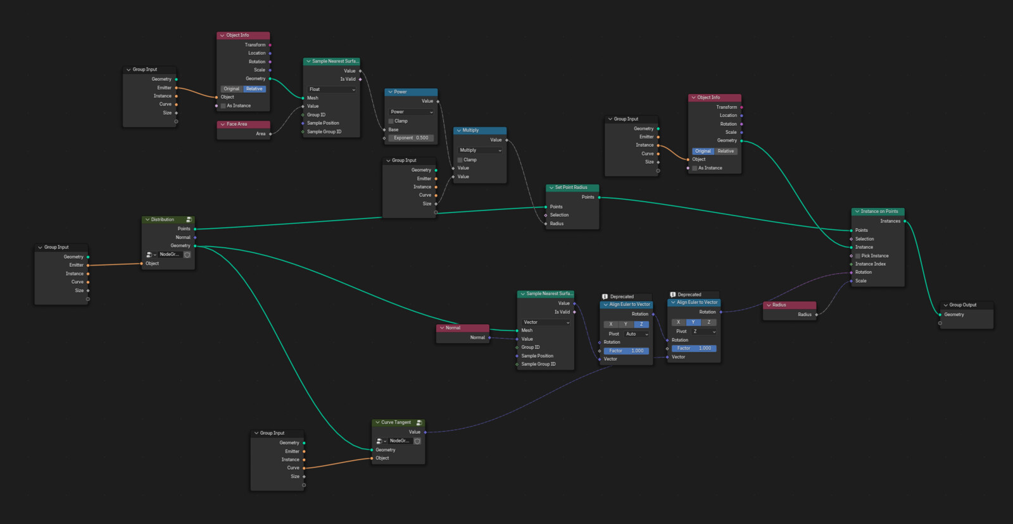Check As Instance in Object Info set to Original

695,168
